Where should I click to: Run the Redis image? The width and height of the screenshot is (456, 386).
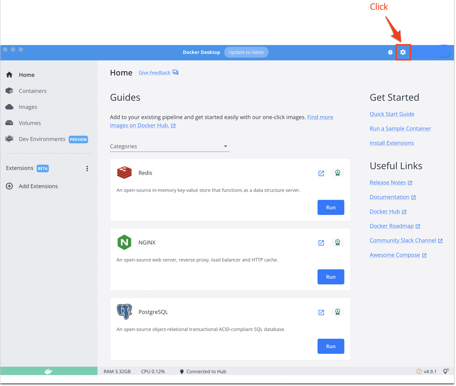(331, 207)
